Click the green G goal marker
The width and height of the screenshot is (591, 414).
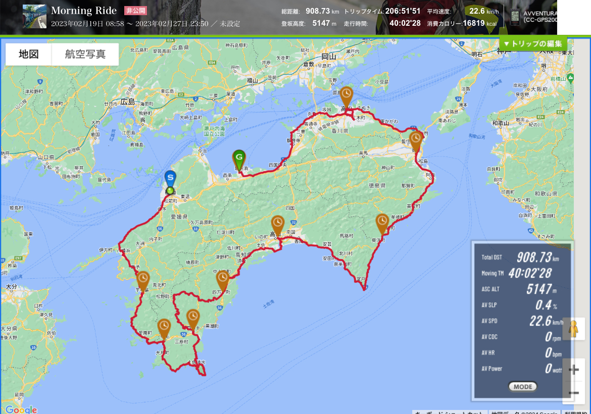tap(238, 159)
